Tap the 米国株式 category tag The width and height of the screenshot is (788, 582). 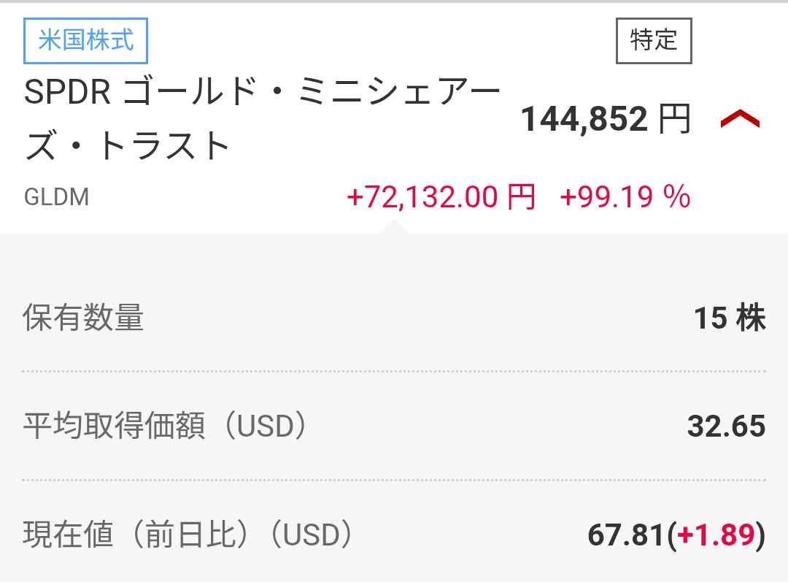click(86, 39)
